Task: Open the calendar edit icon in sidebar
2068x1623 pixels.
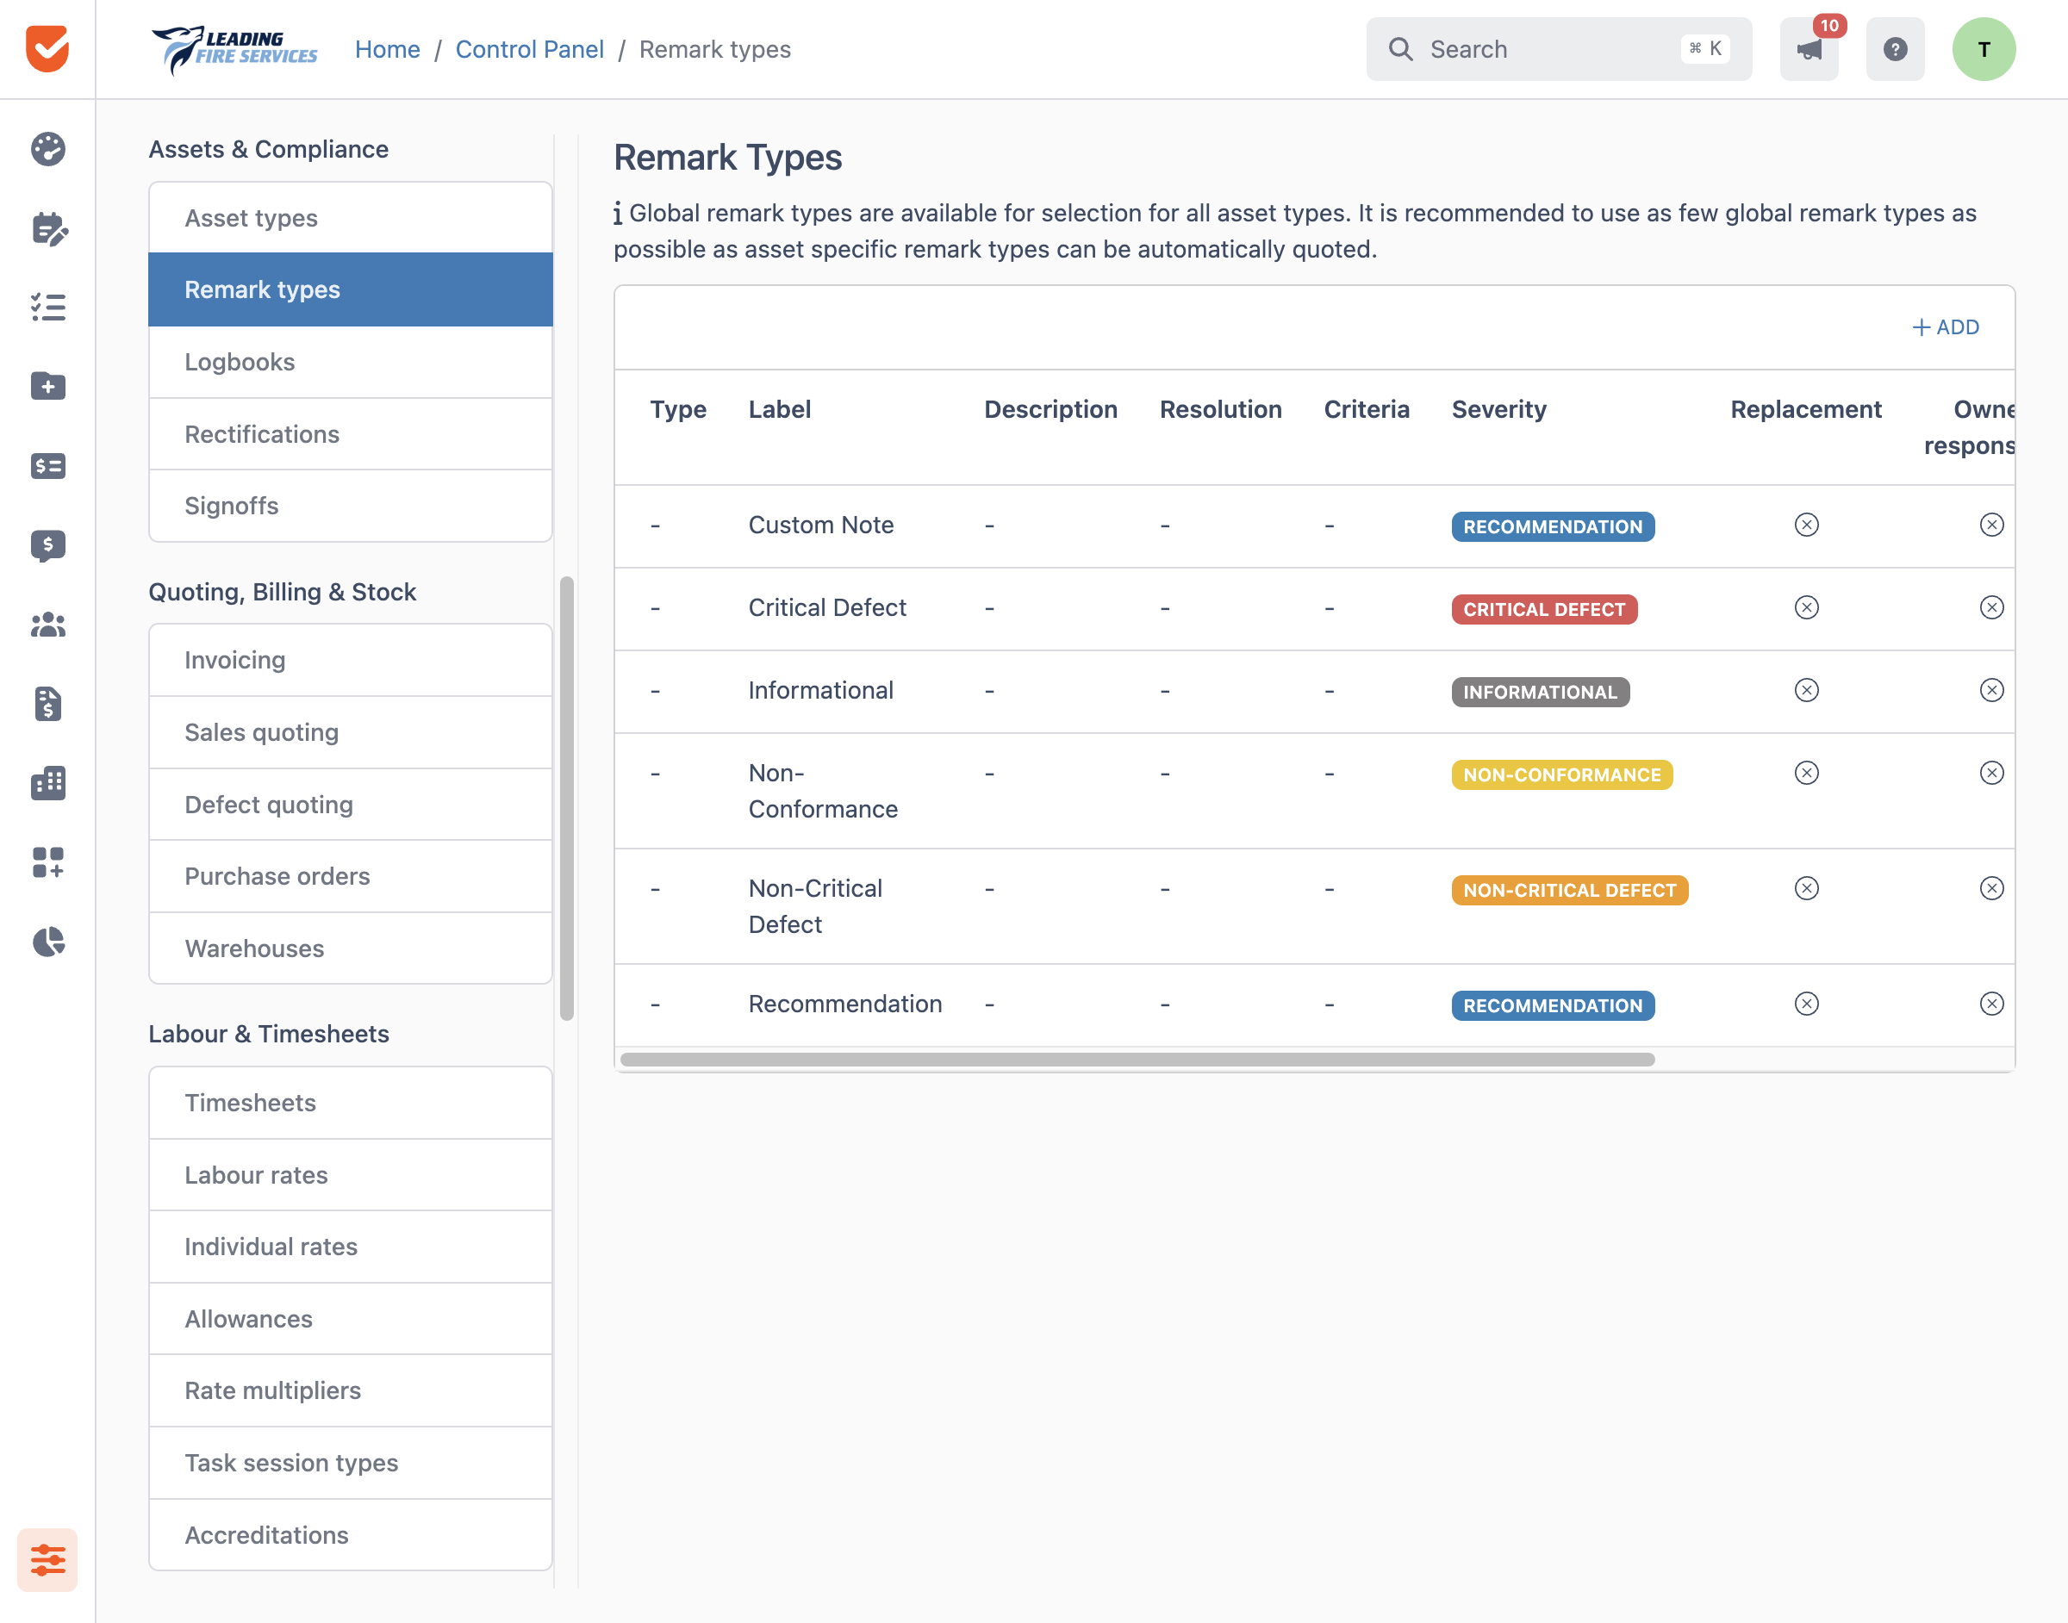Action: (47, 228)
